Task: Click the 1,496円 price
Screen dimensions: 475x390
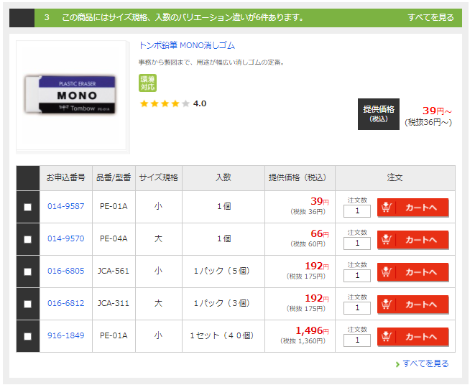Action: coord(312,330)
